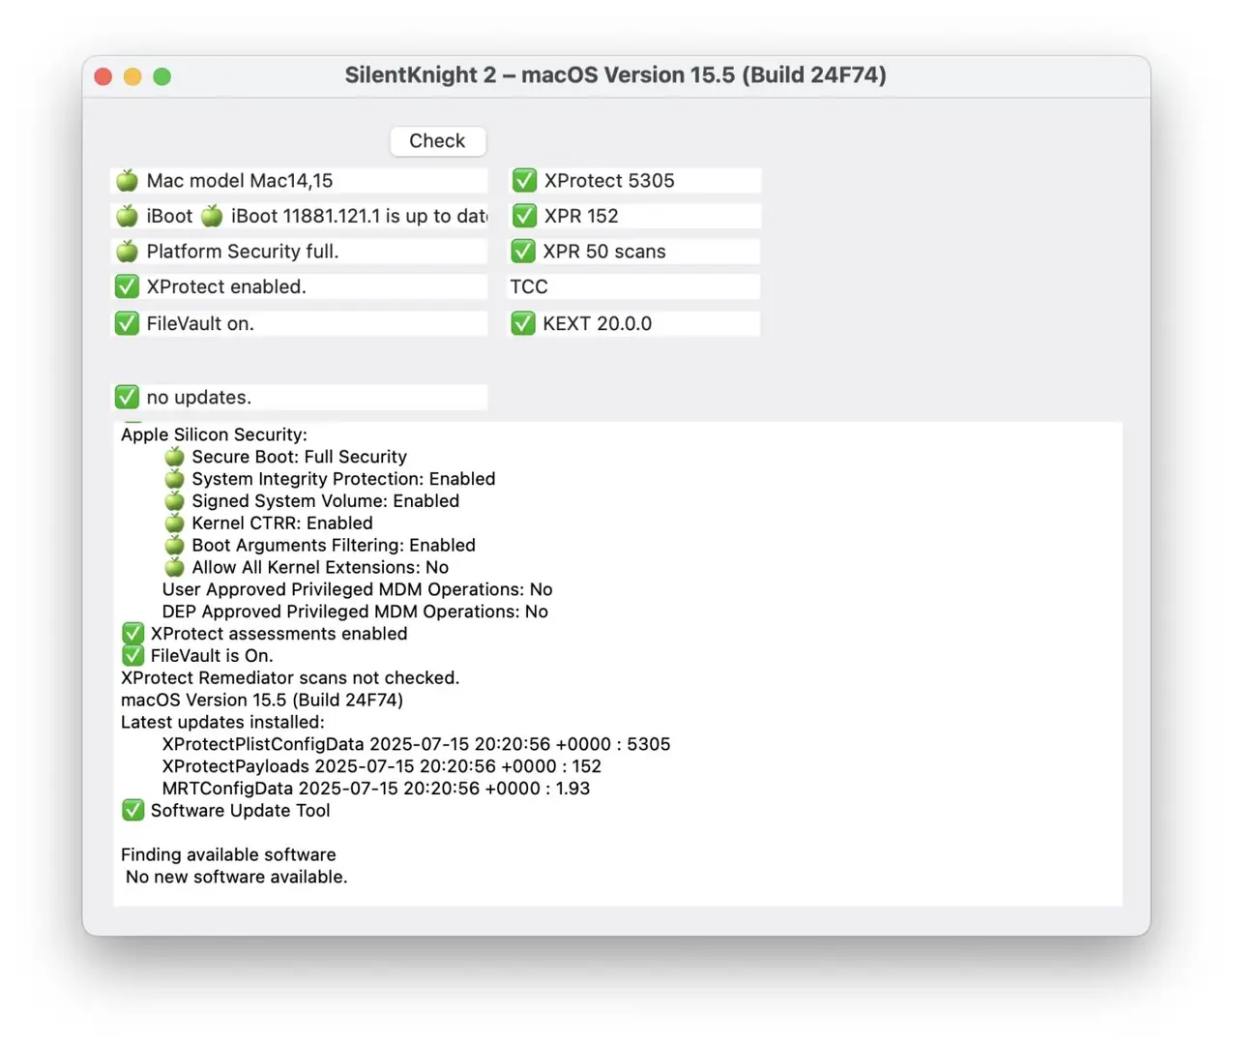Click the MRTConfigData 1.93 line
1233x1045 pixels.
(375, 789)
